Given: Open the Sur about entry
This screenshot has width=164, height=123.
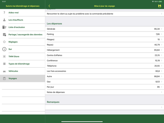Looking at the screenshot, I should pos(23,49).
